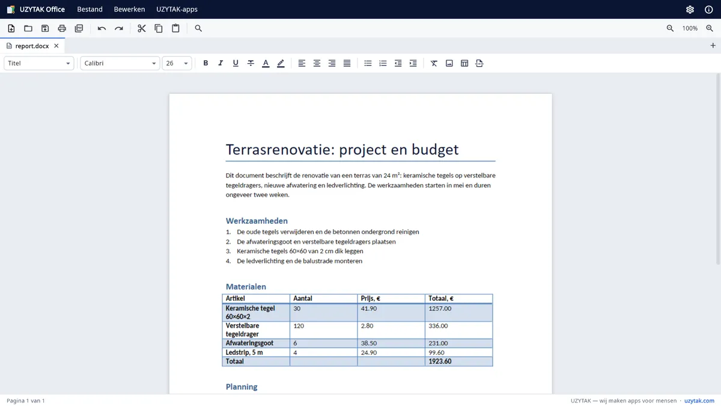The width and height of the screenshot is (721, 406).
Task: Print the document
Action: tap(62, 28)
